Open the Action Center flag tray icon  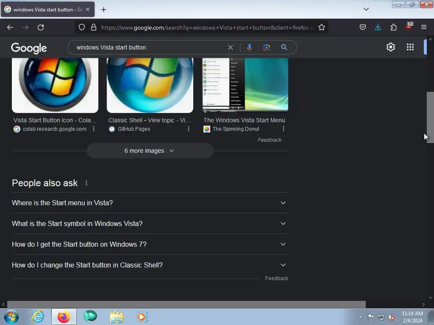pos(370,317)
